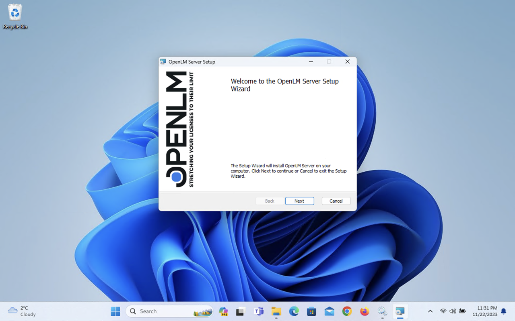Open Microsoft Store from the taskbar

[311, 311]
